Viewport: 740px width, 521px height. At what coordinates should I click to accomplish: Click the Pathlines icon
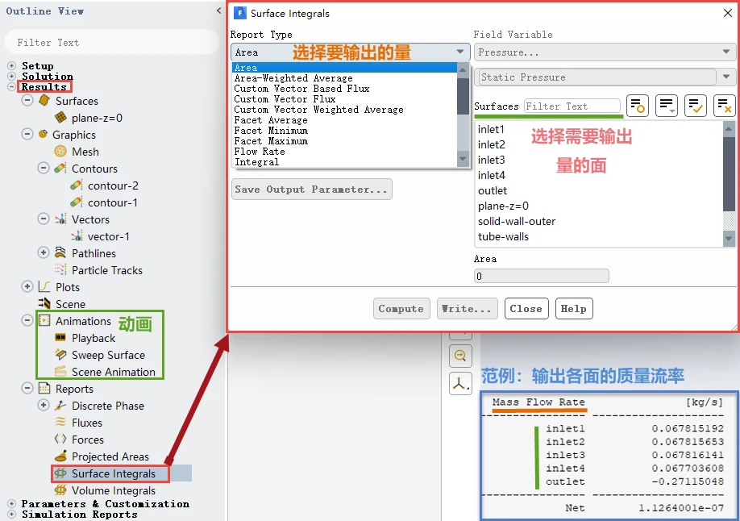(x=60, y=252)
